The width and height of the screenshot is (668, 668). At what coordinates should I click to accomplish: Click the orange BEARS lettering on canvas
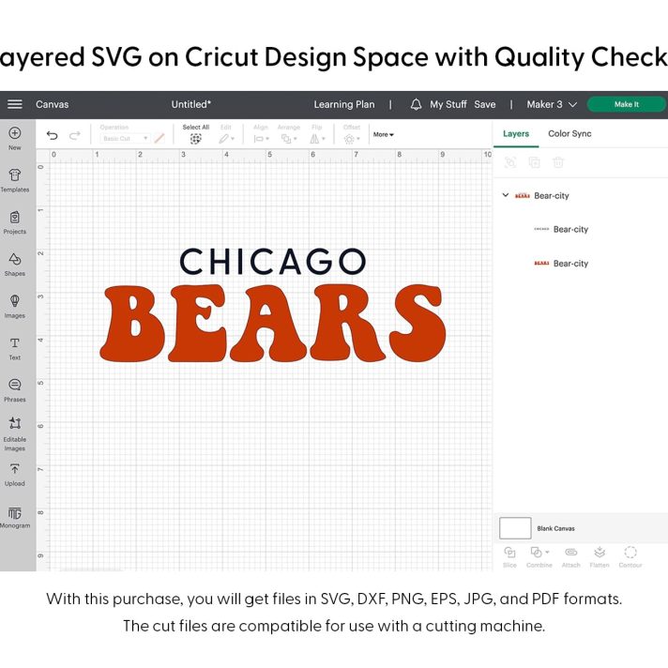point(273,323)
